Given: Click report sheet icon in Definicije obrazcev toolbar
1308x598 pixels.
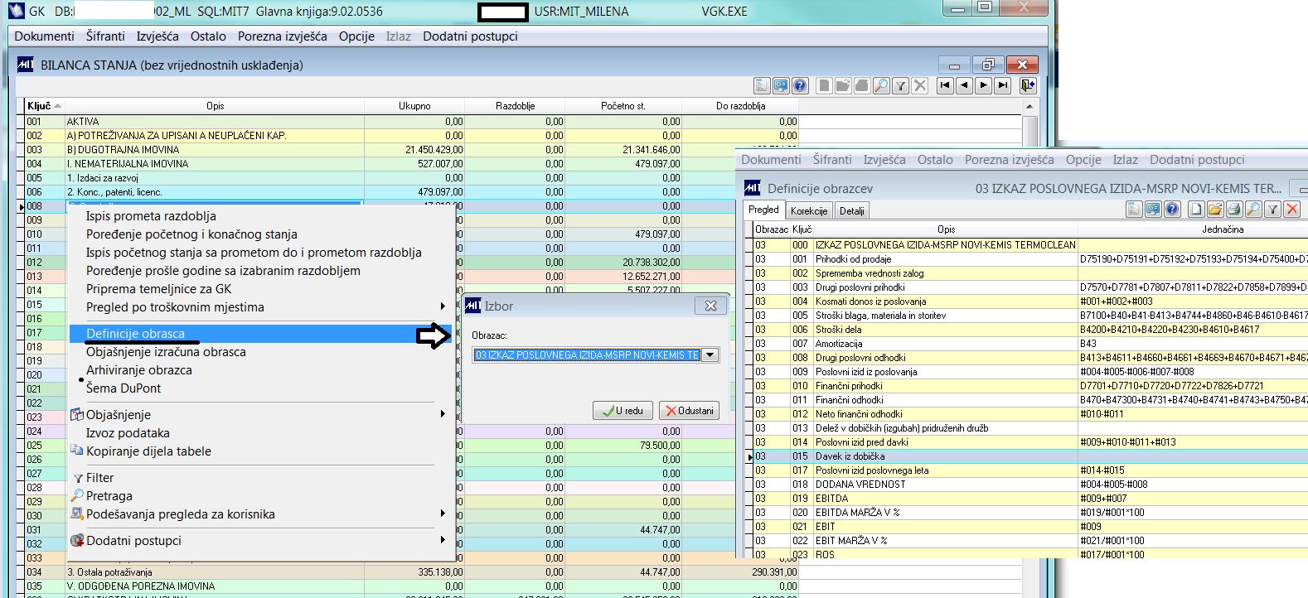Looking at the screenshot, I should pyautogui.click(x=1134, y=210).
